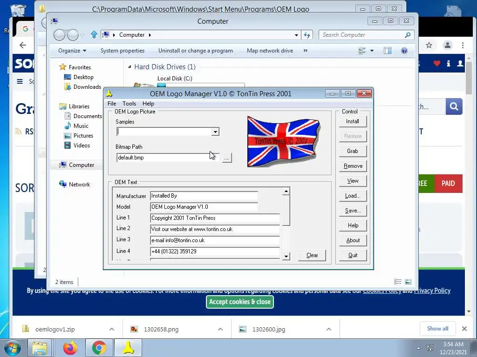Select Videos library
This screenshot has width=477, height=357.
82,145
